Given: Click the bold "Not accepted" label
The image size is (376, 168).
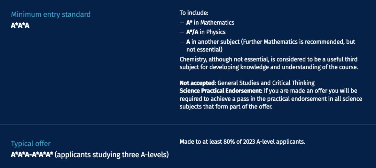Looking at the screenshot, I should click(x=197, y=83).
